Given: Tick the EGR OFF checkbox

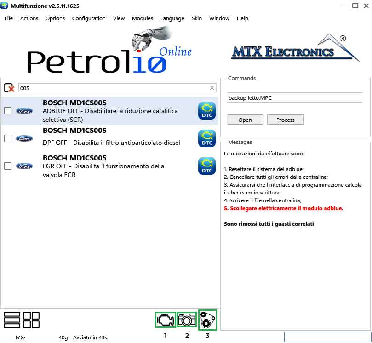Looking at the screenshot, I should tap(8, 166).
